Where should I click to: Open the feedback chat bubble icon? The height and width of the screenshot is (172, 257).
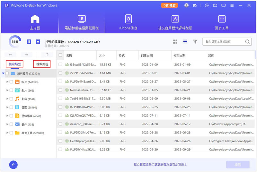pyautogui.click(x=223, y=5)
